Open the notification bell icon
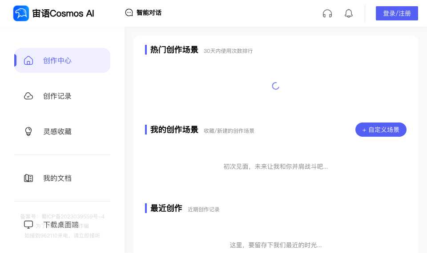 [349, 13]
